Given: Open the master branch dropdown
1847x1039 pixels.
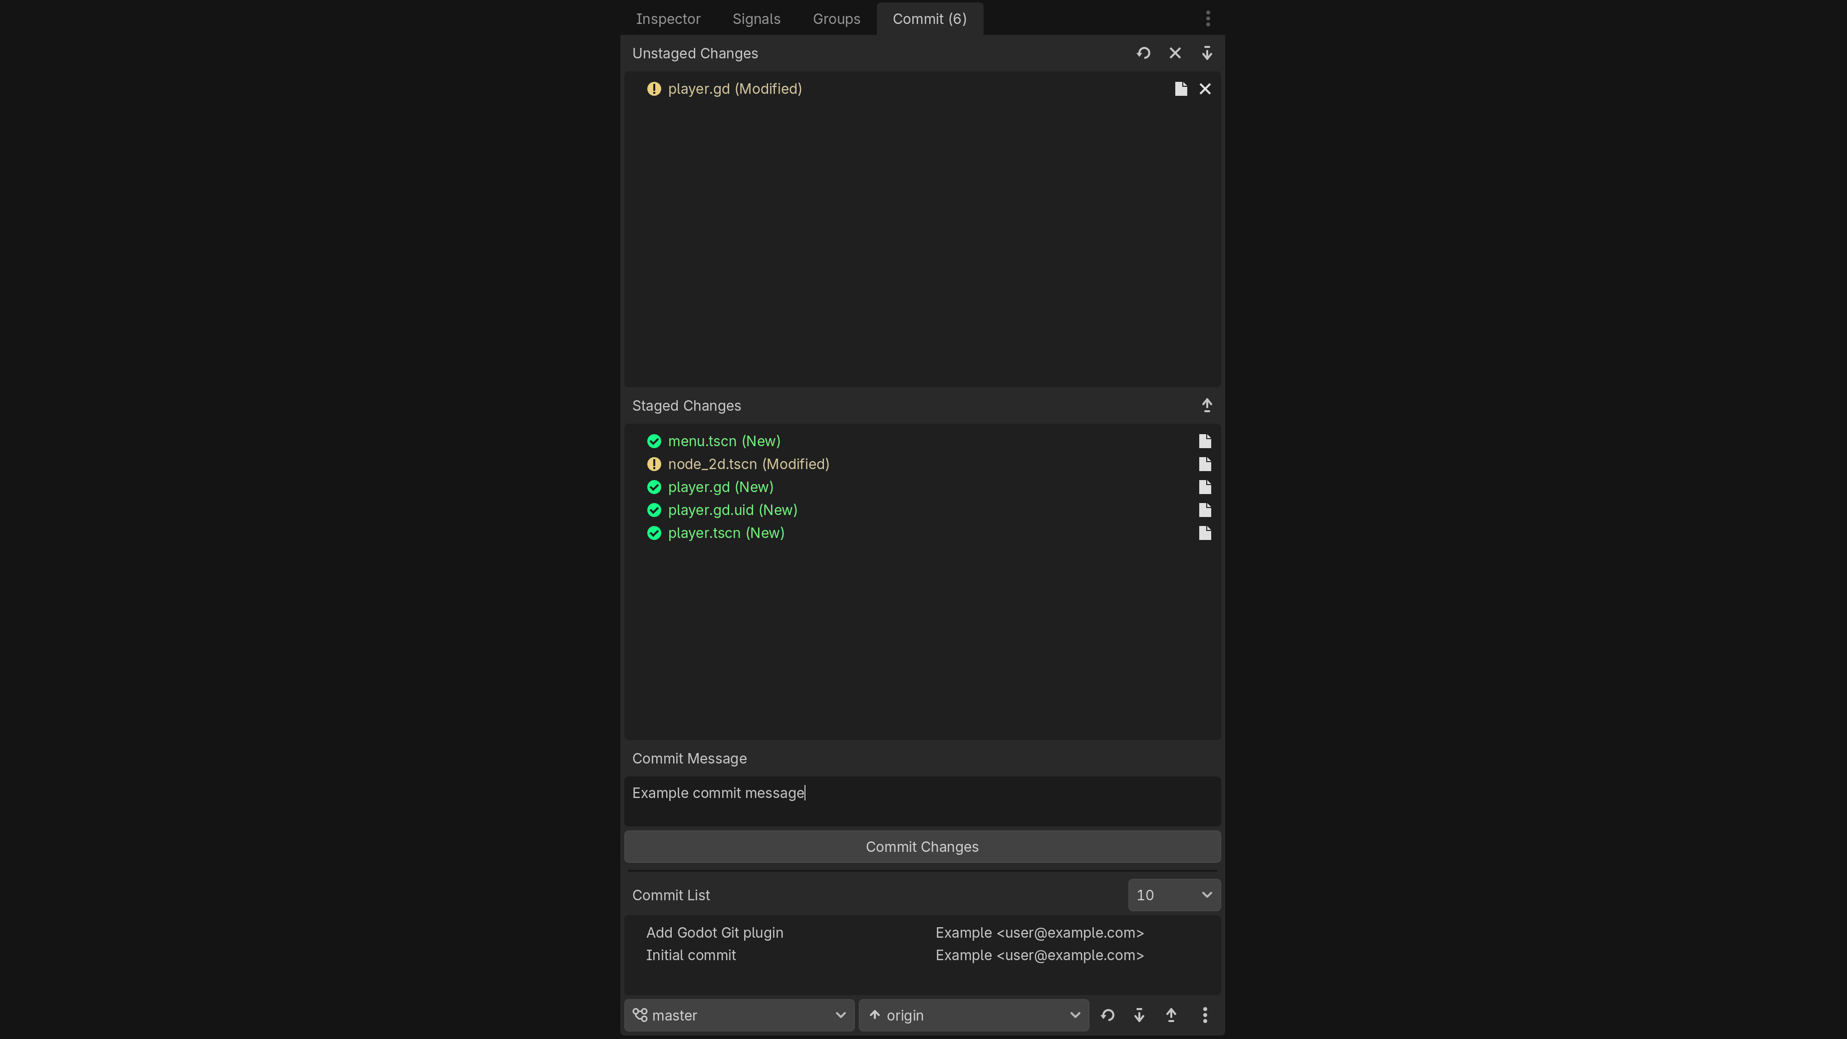Looking at the screenshot, I should click(739, 1016).
